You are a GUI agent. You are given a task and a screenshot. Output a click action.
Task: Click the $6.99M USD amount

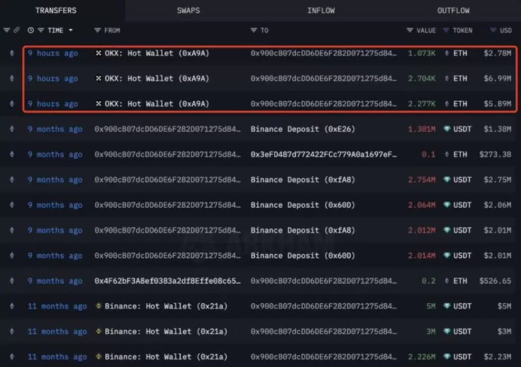[497, 78]
